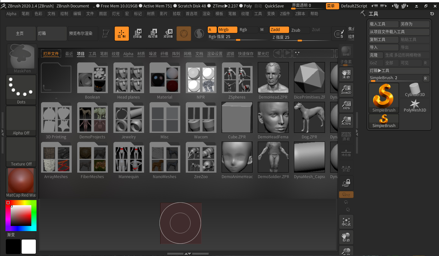Select the 缩放轴 Scale tool icon
This screenshot has height=256, width=439.
click(x=153, y=34)
